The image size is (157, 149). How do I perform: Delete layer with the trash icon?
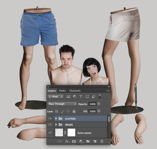(x=102, y=141)
